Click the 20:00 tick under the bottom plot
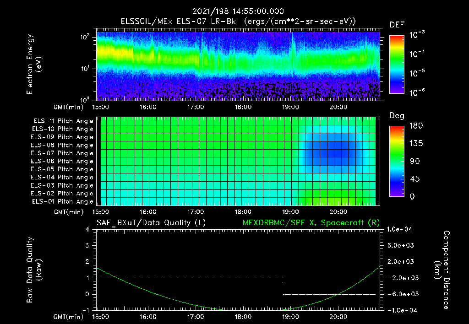The image size is (469, 324). coord(338,317)
